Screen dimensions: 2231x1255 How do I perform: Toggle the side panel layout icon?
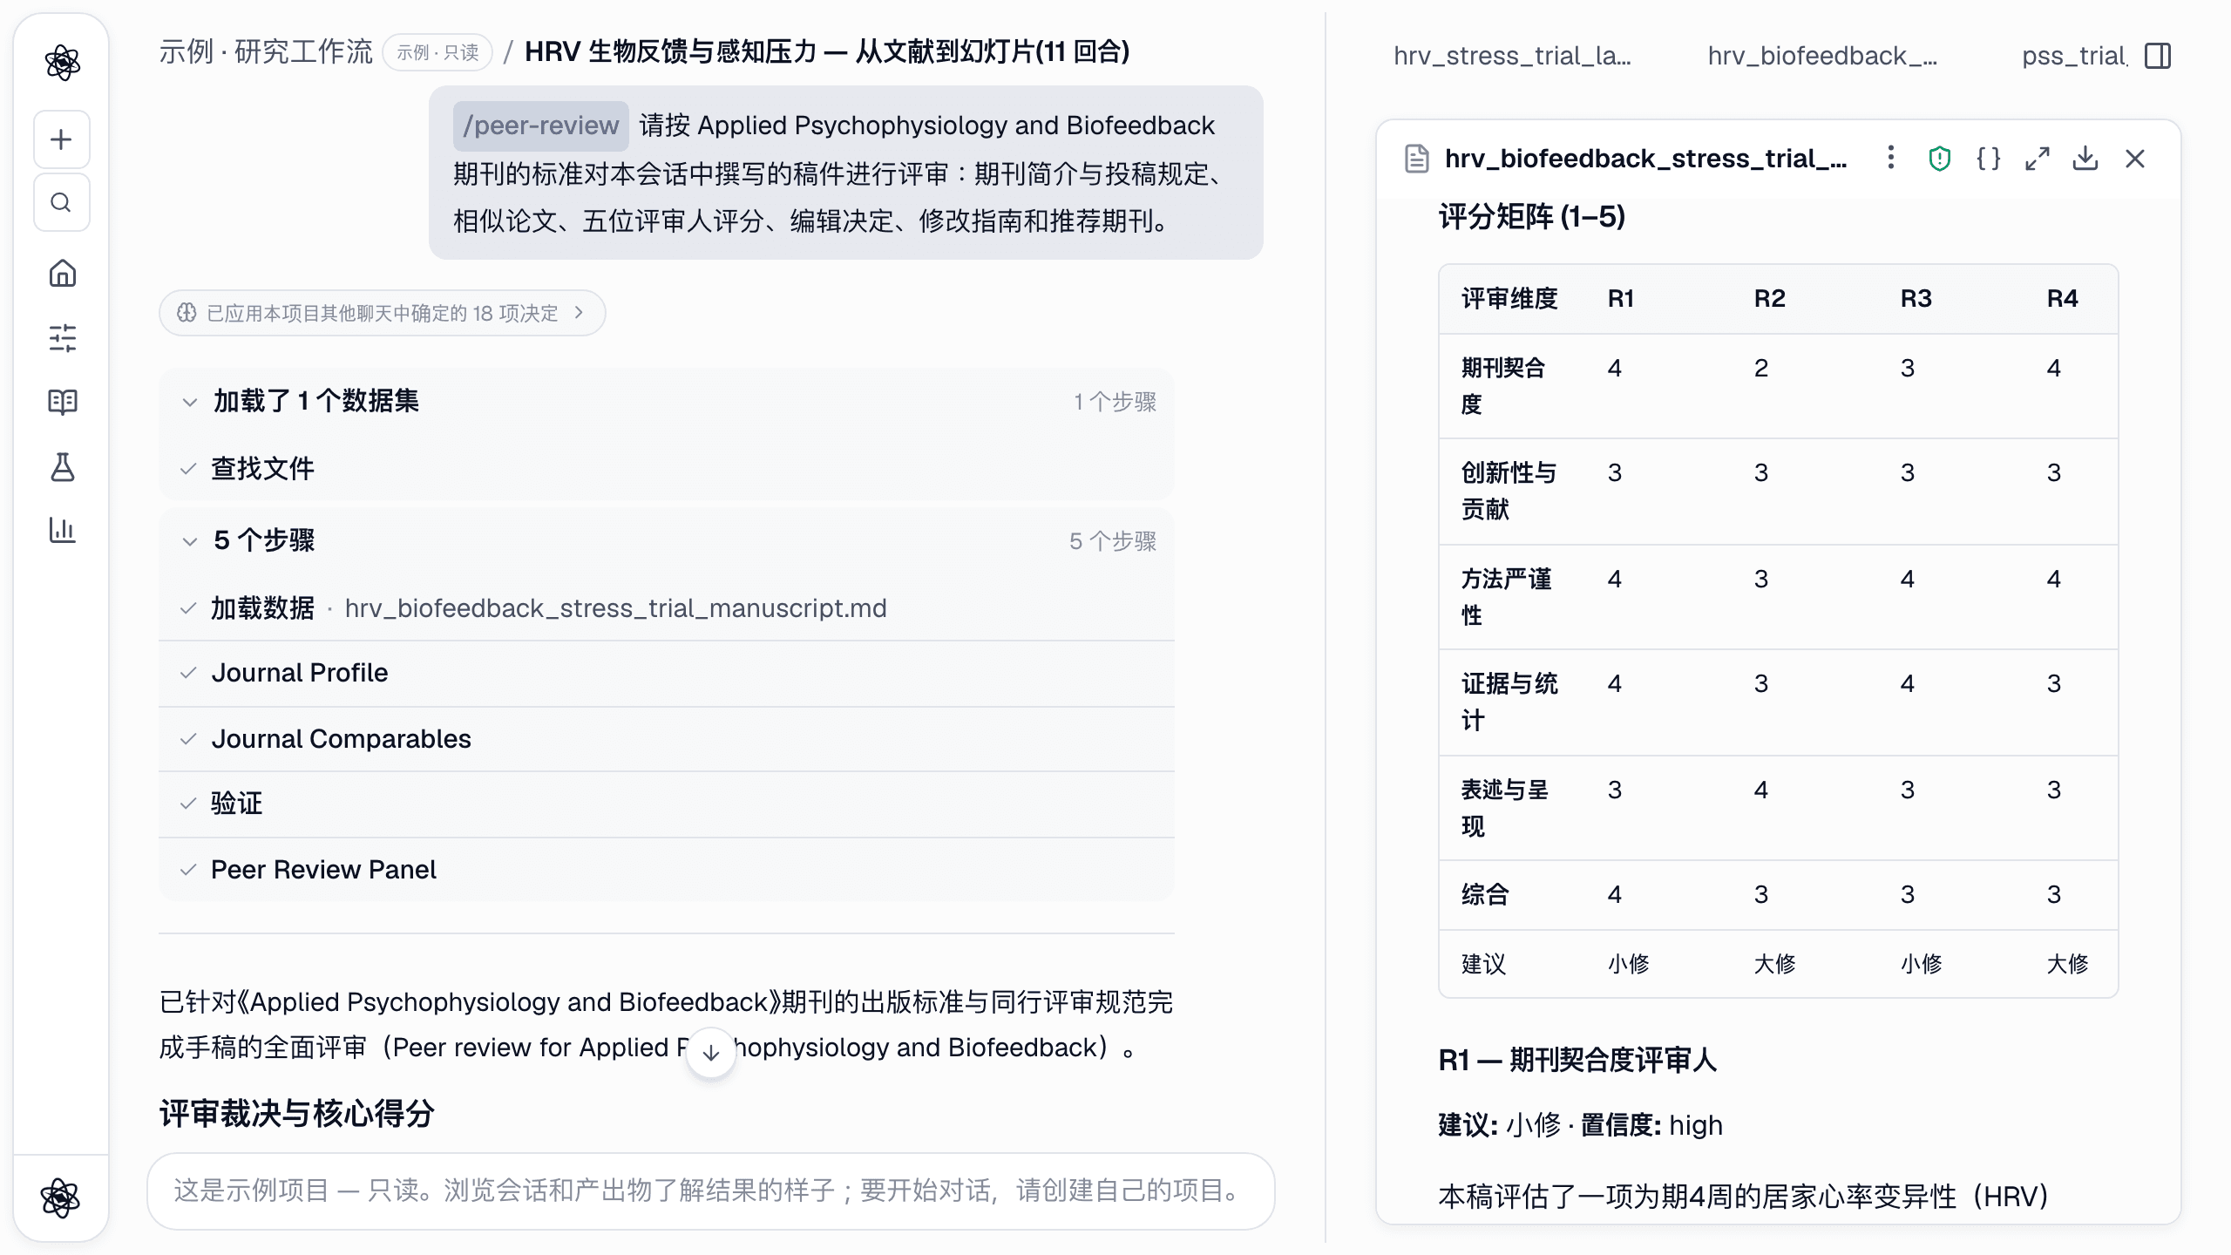(x=2158, y=56)
